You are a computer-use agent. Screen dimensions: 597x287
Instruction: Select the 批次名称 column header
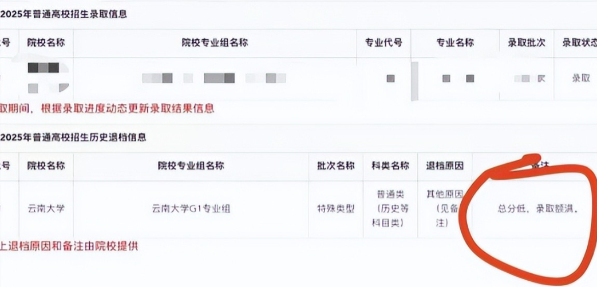click(336, 166)
